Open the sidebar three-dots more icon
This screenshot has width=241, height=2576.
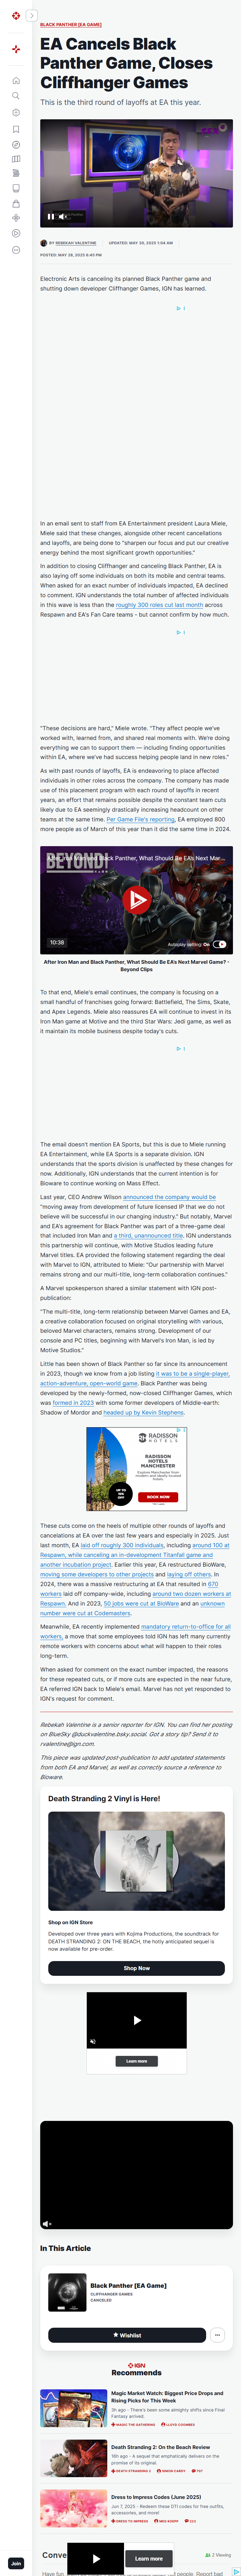click(x=16, y=250)
